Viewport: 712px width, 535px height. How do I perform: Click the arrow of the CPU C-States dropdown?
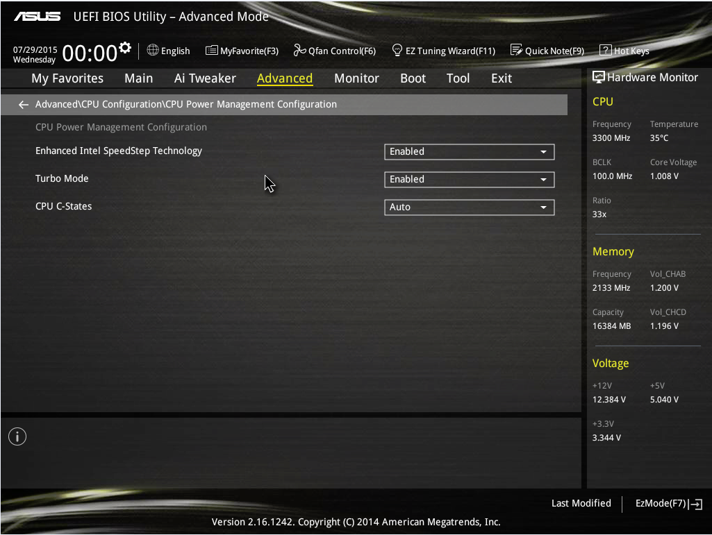tap(543, 207)
